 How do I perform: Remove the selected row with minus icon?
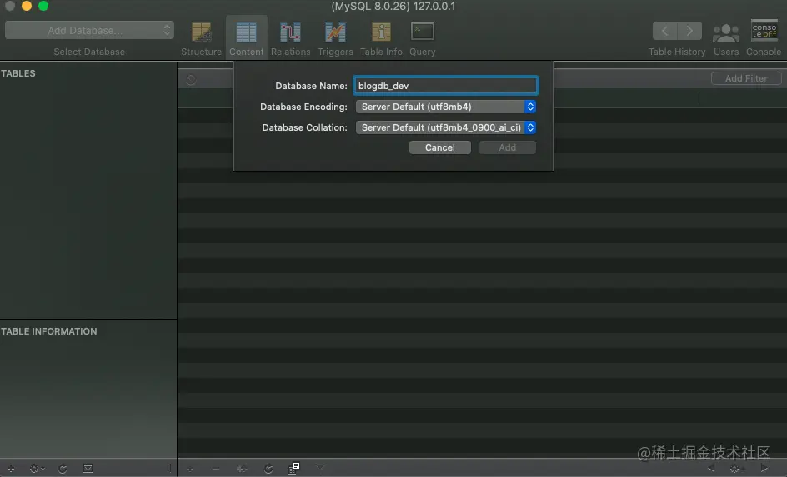216,469
